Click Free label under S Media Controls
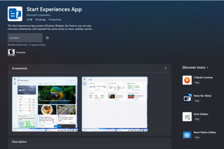The image size is (224, 149). click(197, 83)
